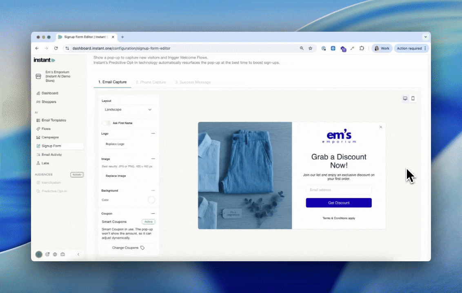Click the Change Coupons button
Screen dimensions: 462x293
tap(128, 247)
